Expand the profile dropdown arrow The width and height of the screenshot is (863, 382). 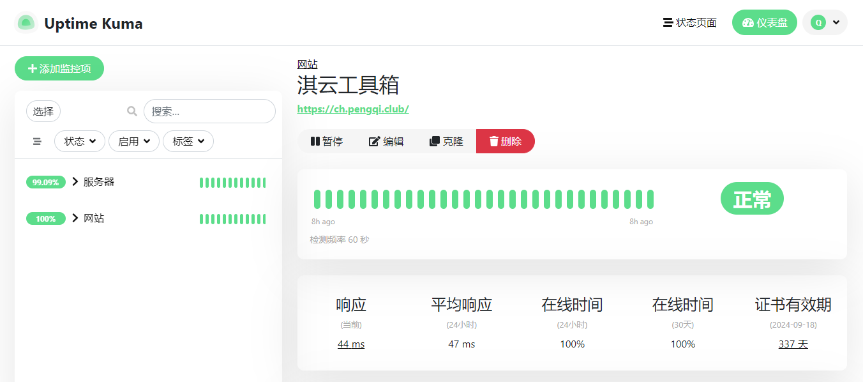coord(836,23)
